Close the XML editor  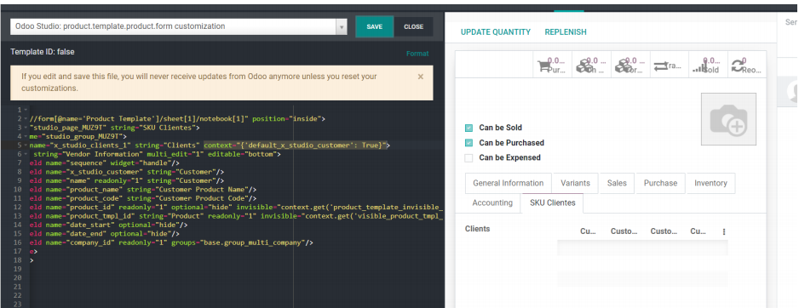[413, 27]
